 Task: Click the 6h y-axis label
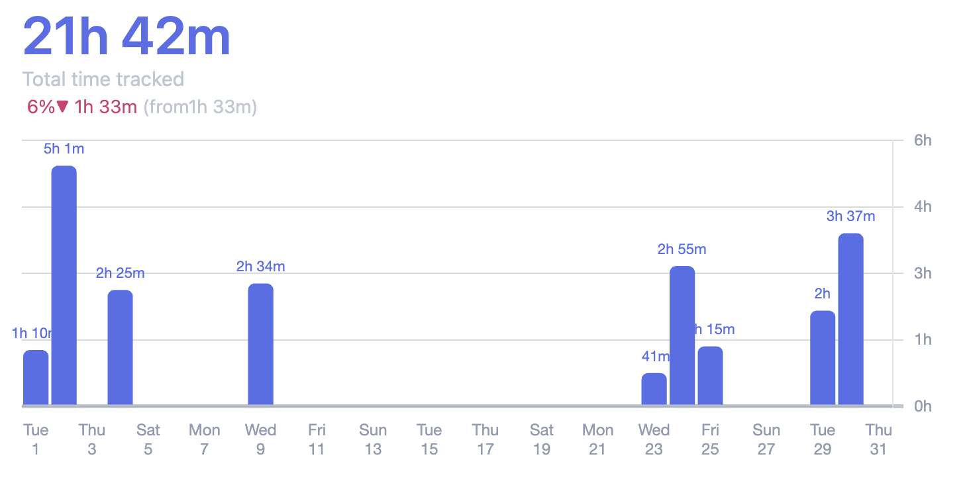pyautogui.click(x=923, y=140)
